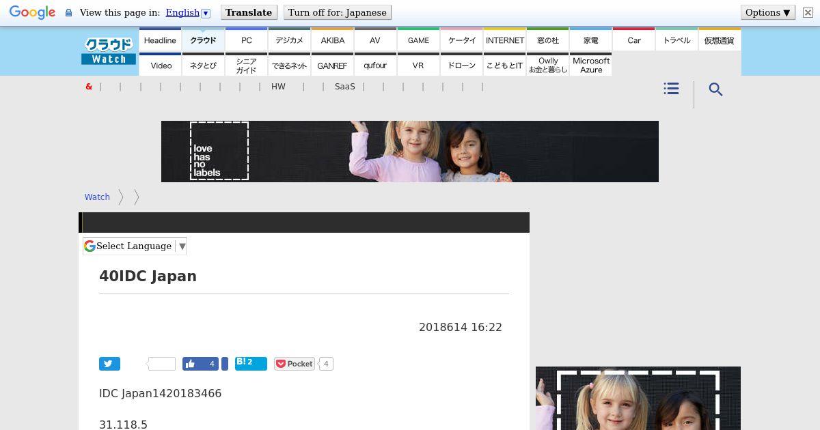Click the Translate button
The image size is (820, 430).
[249, 12]
